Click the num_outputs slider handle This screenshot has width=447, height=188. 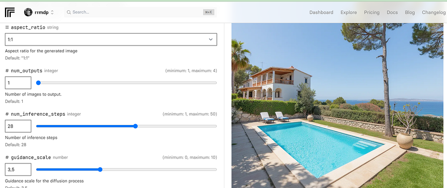coord(38,83)
